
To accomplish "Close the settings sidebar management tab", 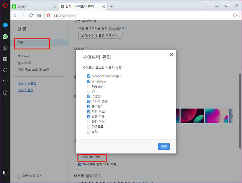I will pos(104,6).
